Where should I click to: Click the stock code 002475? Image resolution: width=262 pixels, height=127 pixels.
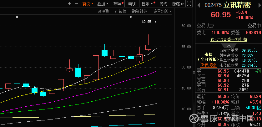(213, 5)
